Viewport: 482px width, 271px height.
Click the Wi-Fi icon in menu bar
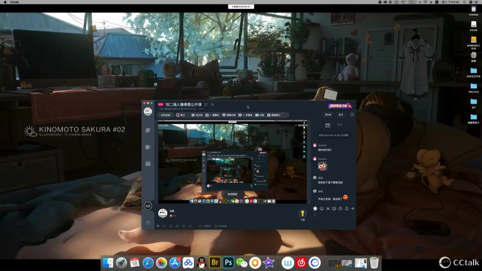click(x=425, y=2)
